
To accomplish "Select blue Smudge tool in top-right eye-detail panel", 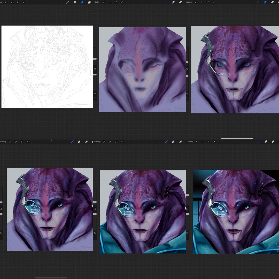I will (x=265, y=2).
